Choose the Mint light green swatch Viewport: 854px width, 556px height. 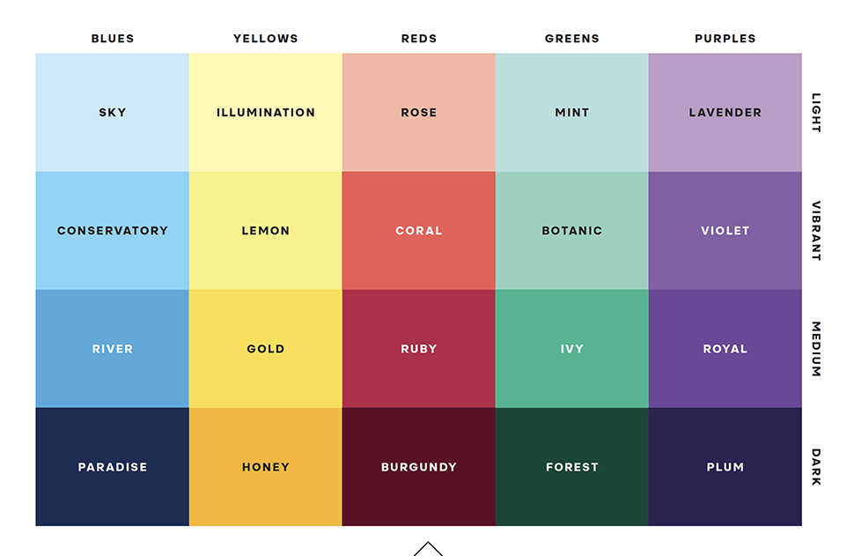point(571,112)
